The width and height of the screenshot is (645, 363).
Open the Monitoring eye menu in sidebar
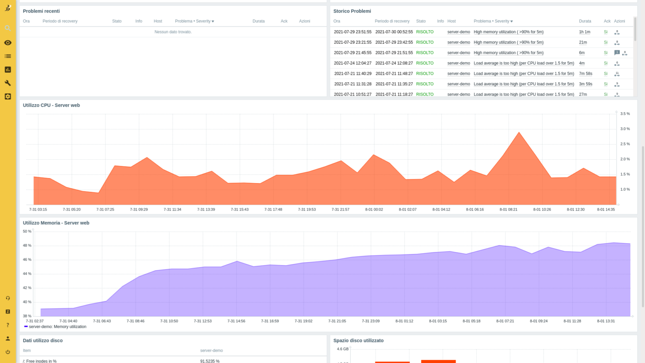click(x=8, y=43)
